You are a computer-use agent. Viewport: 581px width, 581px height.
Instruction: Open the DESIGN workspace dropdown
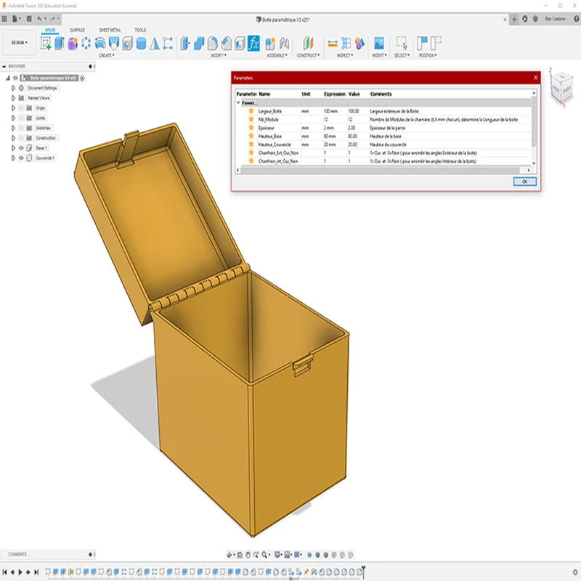[20, 43]
